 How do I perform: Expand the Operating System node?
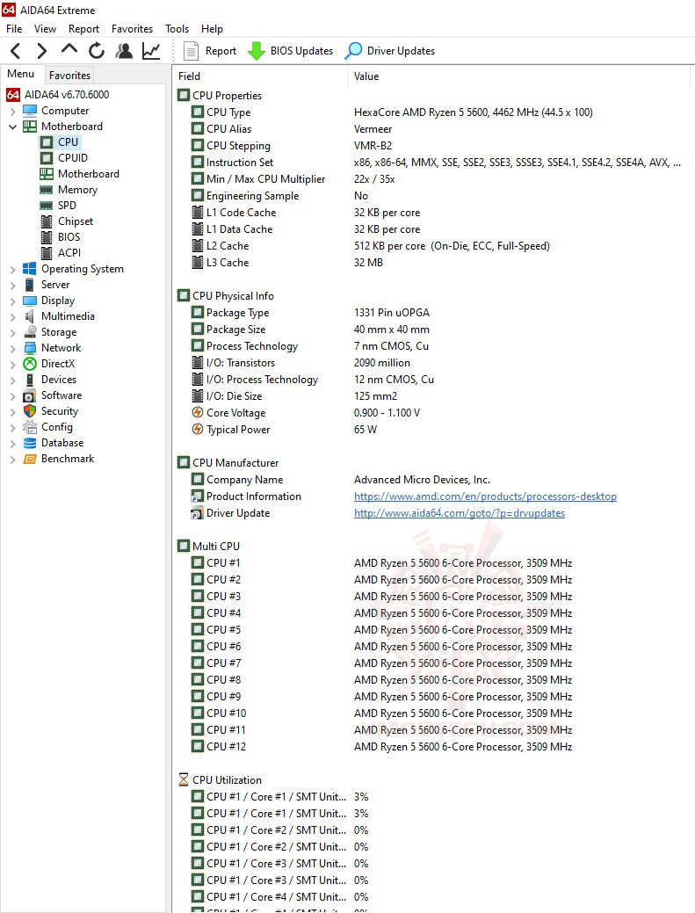pyautogui.click(x=13, y=270)
